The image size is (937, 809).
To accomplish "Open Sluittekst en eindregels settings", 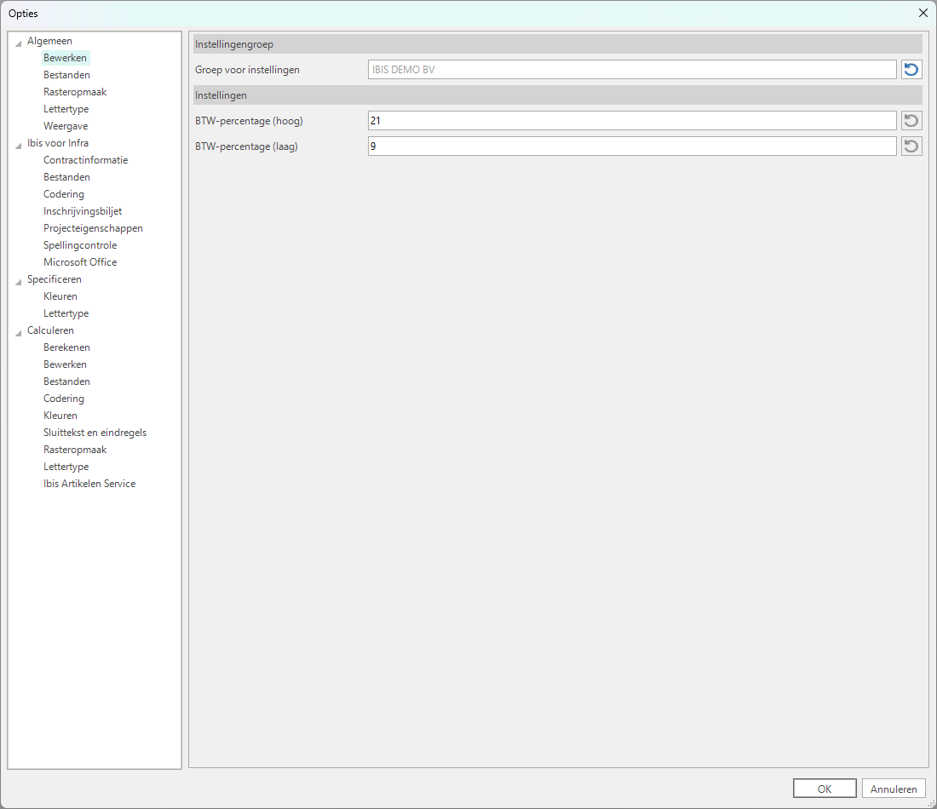I will point(95,433).
